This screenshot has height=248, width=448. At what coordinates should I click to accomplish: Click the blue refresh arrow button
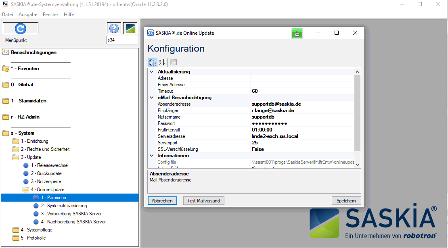[20, 28]
